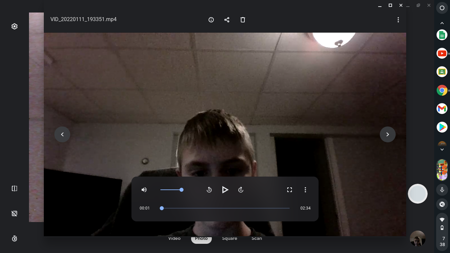
Task: Open Google Sheets from the shelf
Action: (x=442, y=35)
